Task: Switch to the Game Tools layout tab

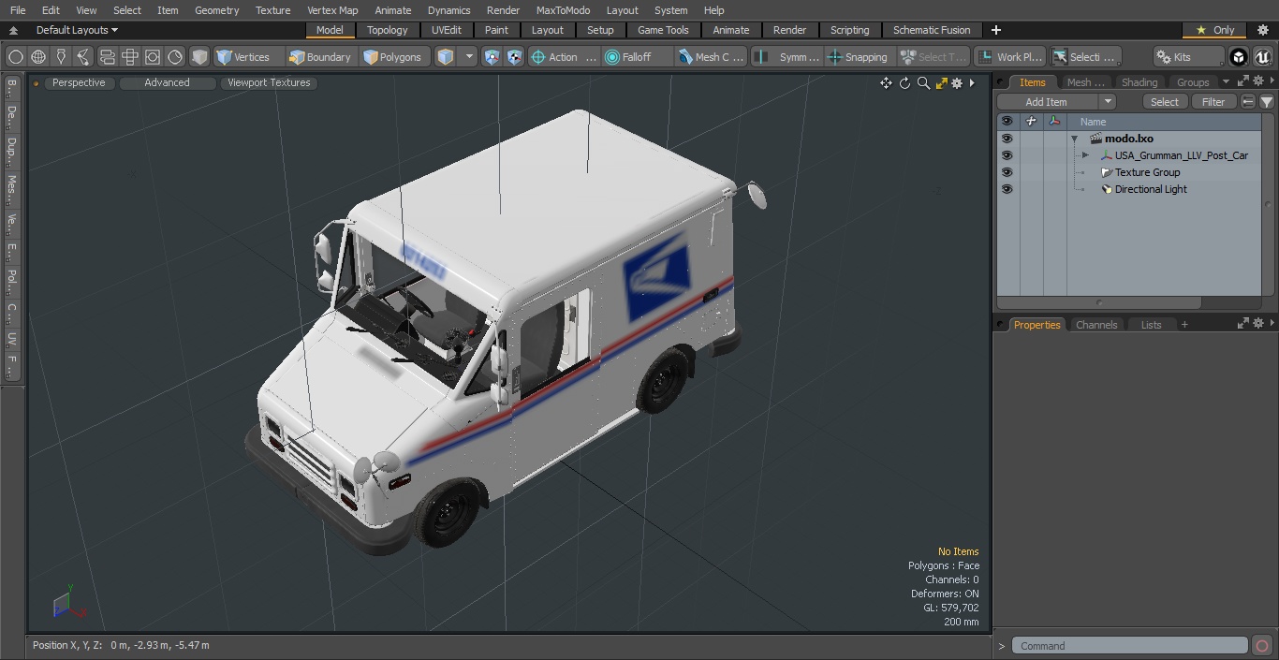Action: (664, 30)
